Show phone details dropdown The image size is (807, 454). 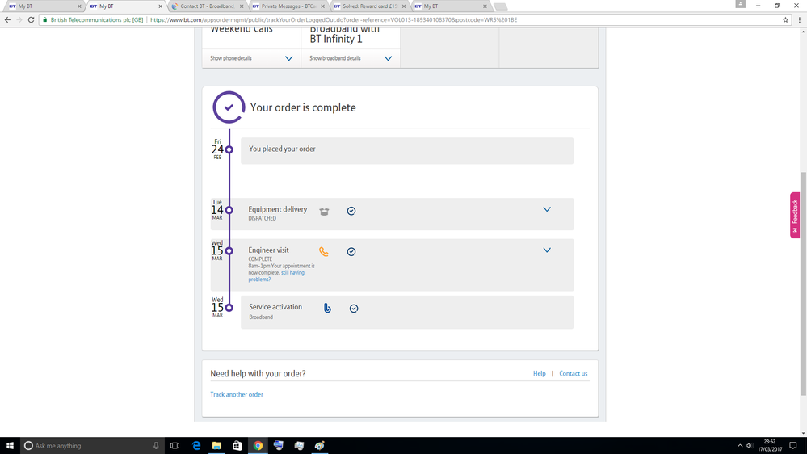[251, 58]
